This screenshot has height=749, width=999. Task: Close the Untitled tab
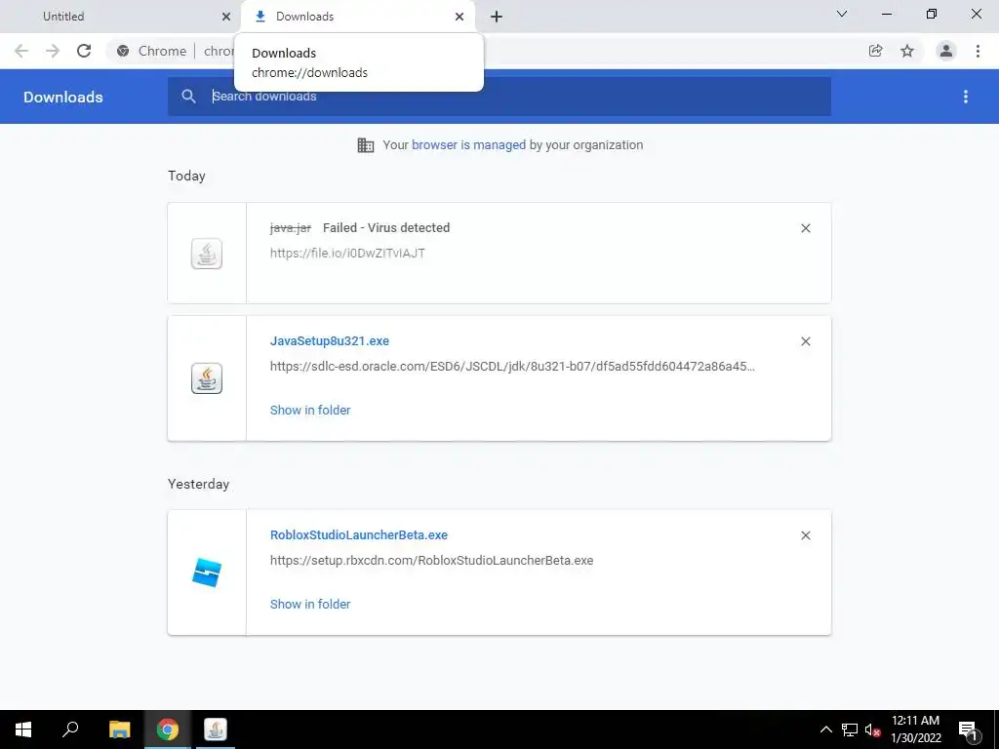(226, 17)
